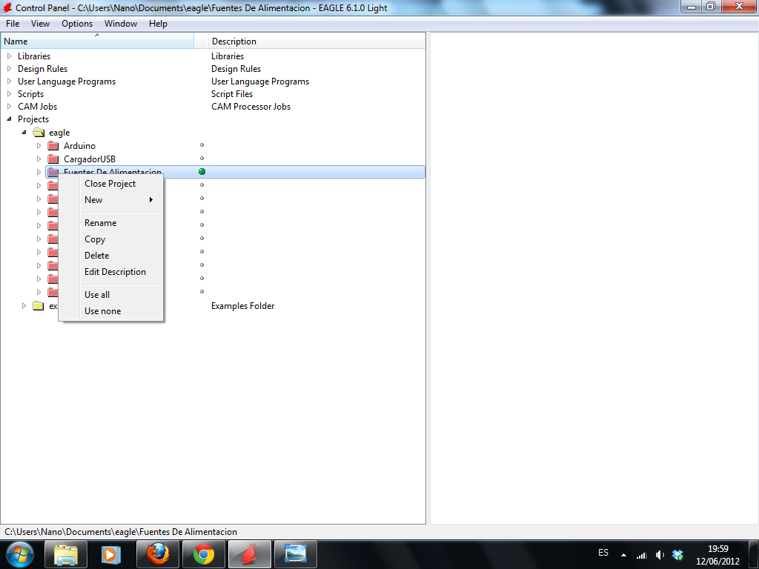Open the Help menu
Screen dimensions: 759x569
[x=158, y=23]
